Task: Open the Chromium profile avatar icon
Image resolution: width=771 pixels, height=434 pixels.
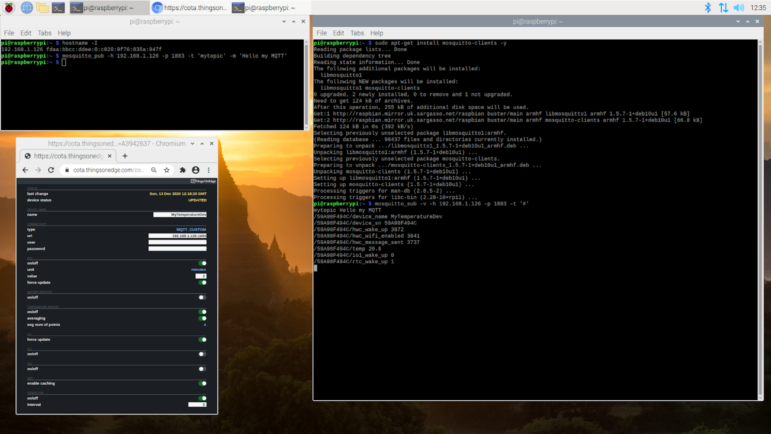Action: click(196, 170)
